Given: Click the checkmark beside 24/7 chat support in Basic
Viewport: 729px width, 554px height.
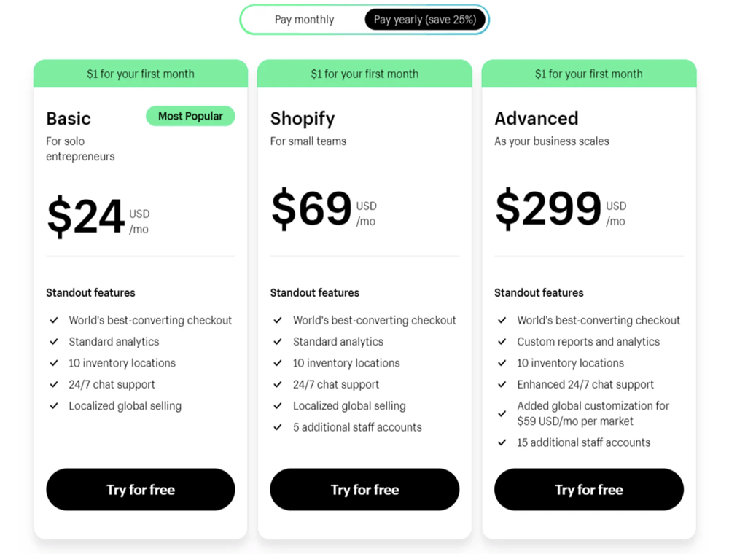Looking at the screenshot, I should click(x=54, y=384).
